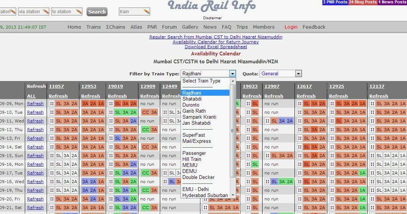Click the Feedback link
This screenshot has width=407, height=214.
pos(314,27)
